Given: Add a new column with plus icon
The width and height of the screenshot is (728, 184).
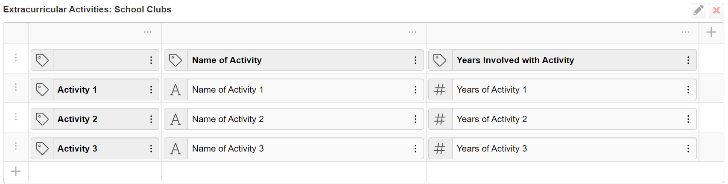Looking at the screenshot, I should pos(711,32).
